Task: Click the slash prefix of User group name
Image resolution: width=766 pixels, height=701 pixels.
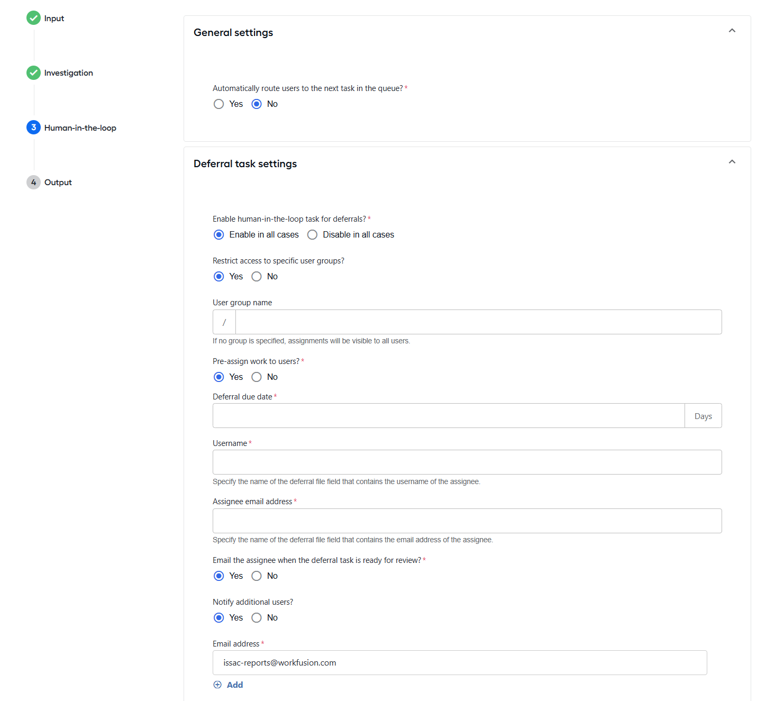Action: click(x=224, y=322)
